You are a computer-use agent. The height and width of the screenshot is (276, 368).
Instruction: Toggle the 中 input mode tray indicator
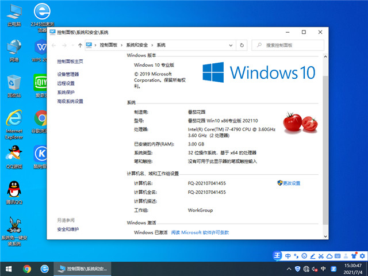(323, 269)
